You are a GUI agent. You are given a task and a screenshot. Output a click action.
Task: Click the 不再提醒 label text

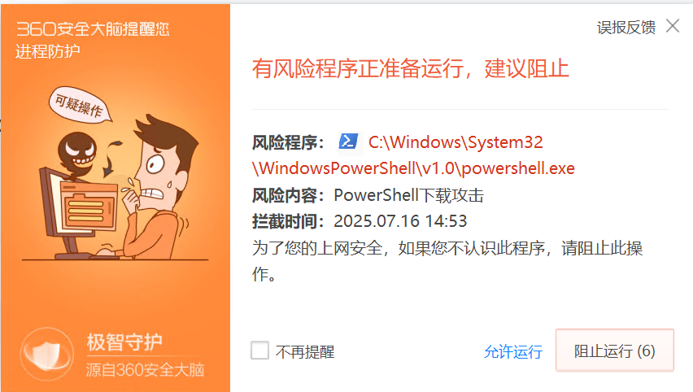(305, 352)
